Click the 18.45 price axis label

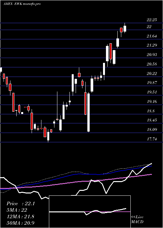pos(152,120)
